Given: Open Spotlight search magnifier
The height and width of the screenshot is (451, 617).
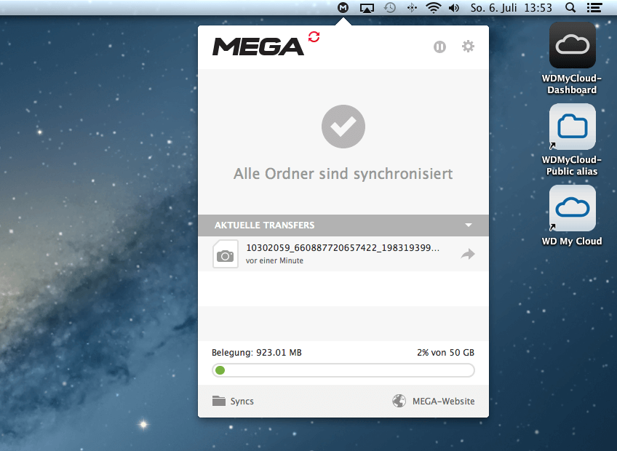Looking at the screenshot, I should (x=570, y=7).
